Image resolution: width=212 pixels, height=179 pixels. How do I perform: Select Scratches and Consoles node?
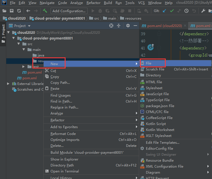tap(28, 89)
